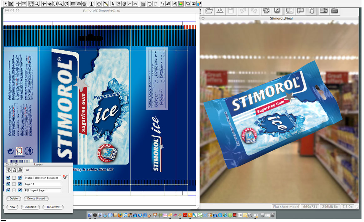Click the Undo arrow in top toolbar
This screenshot has height=222, width=364.
[150, 4]
